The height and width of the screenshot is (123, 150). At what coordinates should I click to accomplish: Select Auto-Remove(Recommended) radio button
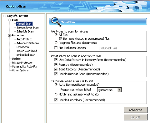pyautogui.click(x=56, y=85)
